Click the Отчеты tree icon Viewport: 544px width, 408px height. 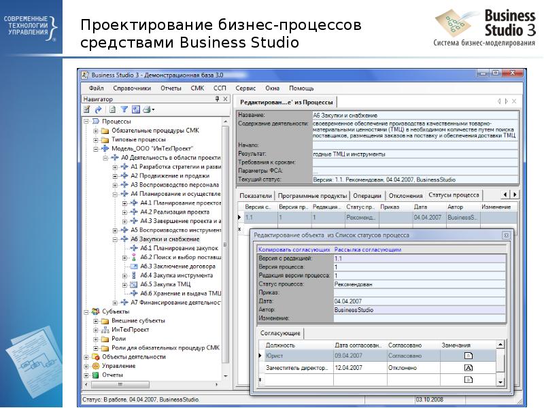(95, 375)
